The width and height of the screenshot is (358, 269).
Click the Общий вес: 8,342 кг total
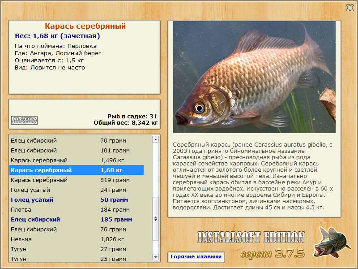[125, 122]
